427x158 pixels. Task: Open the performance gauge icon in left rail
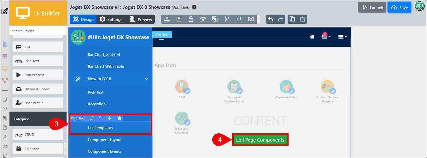(x=5, y=146)
